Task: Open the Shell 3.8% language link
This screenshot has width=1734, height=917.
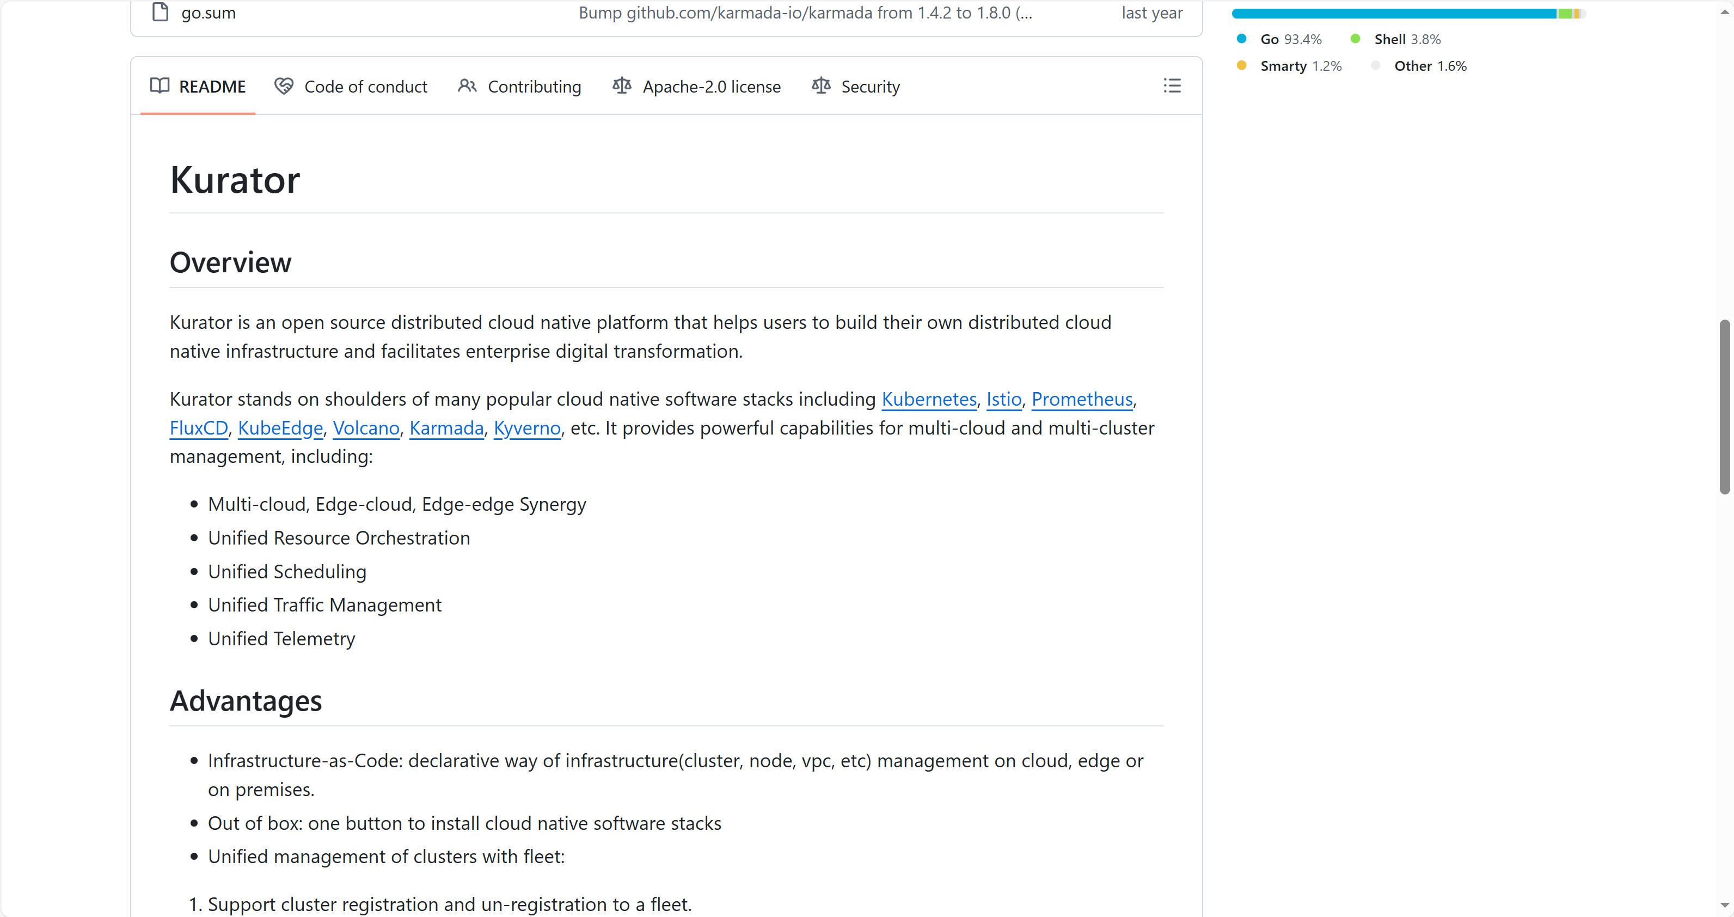Action: [1406, 39]
